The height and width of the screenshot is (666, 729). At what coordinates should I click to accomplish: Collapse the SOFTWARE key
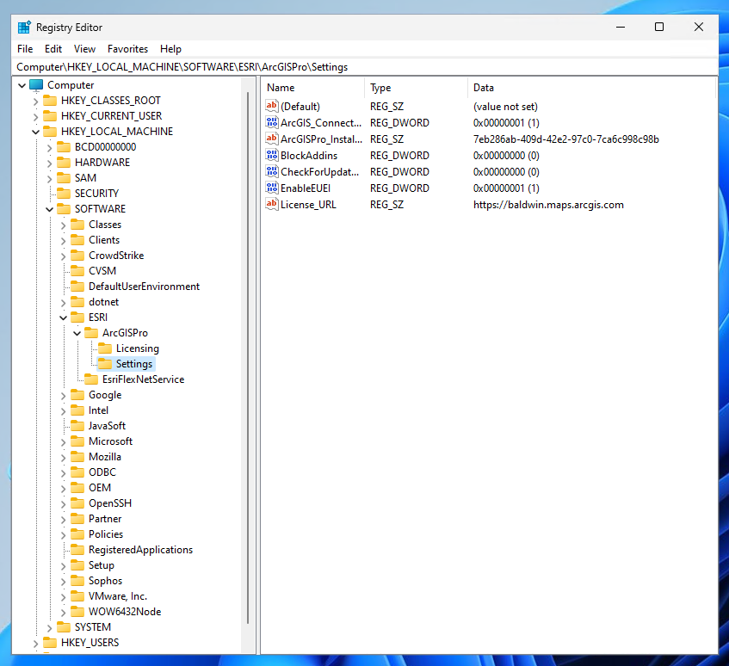click(x=50, y=209)
